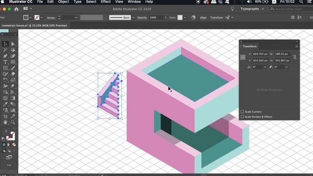
Task: Open the Typography workspace switcher
Action: click(252, 9)
